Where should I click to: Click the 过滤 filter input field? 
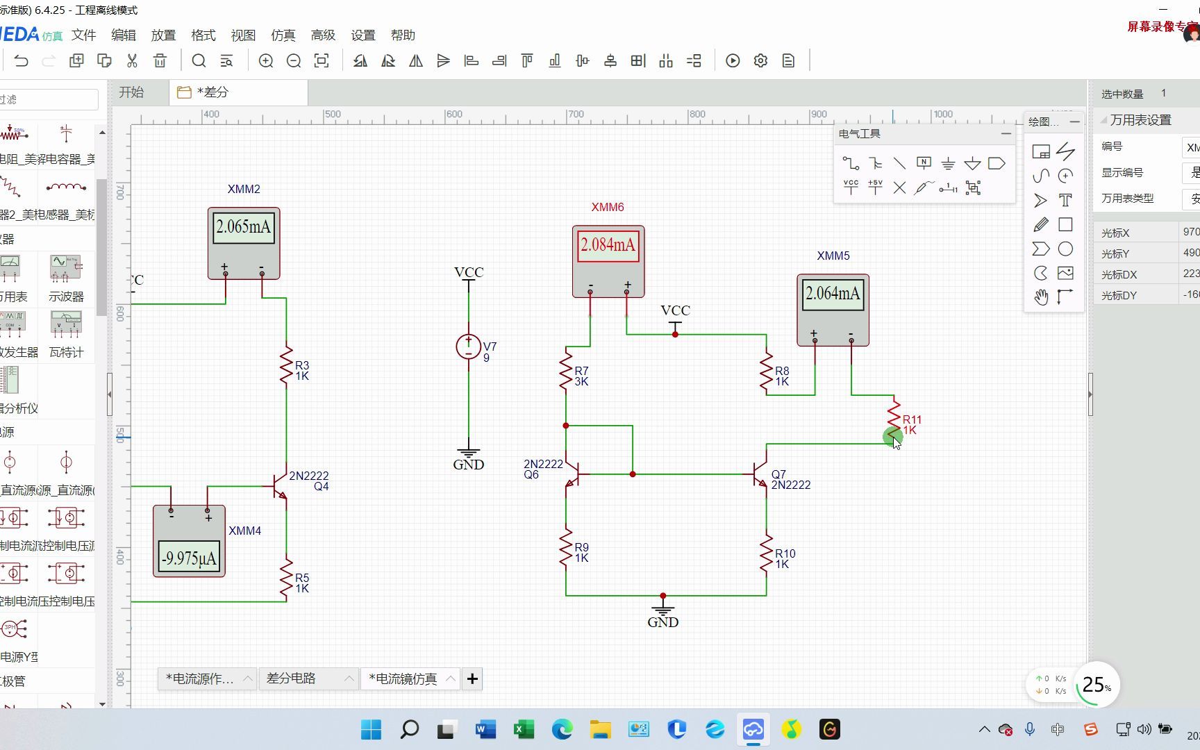49,99
